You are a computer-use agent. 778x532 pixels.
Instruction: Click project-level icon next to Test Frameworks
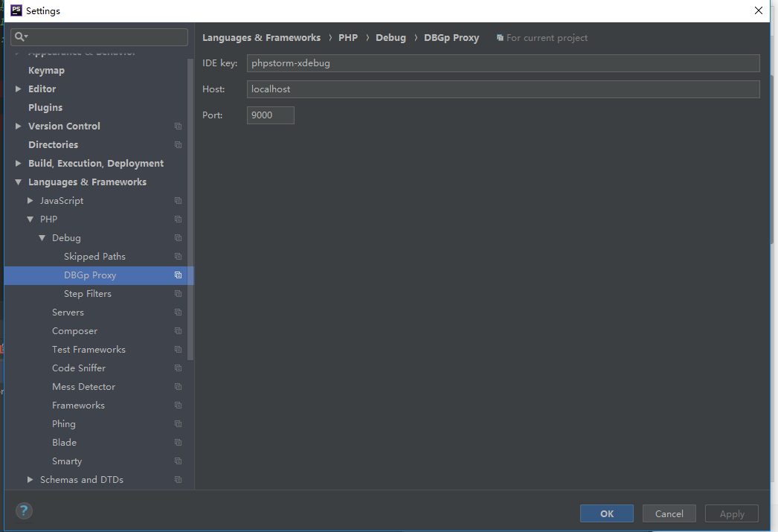pos(178,350)
